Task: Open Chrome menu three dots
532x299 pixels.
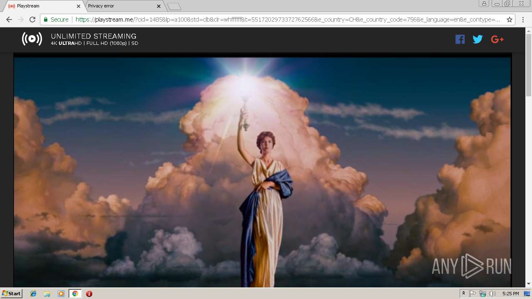Action: pyautogui.click(x=522, y=20)
